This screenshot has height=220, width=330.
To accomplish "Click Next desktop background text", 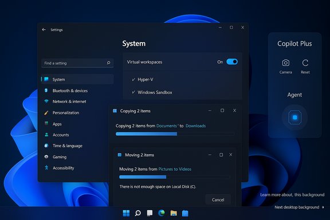I will (x=297, y=207).
